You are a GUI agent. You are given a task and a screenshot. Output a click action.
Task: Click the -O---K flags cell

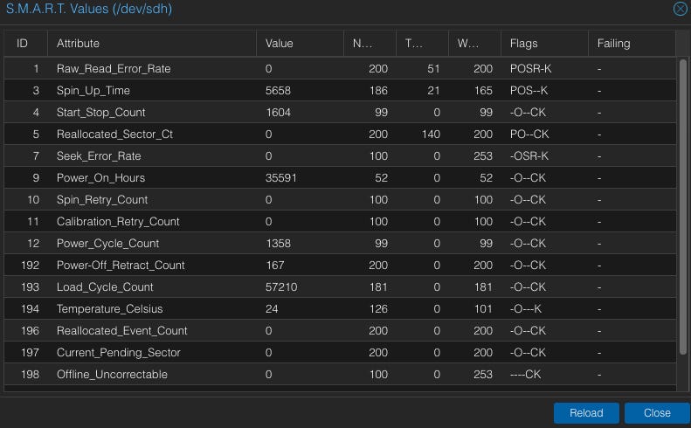click(x=526, y=308)
